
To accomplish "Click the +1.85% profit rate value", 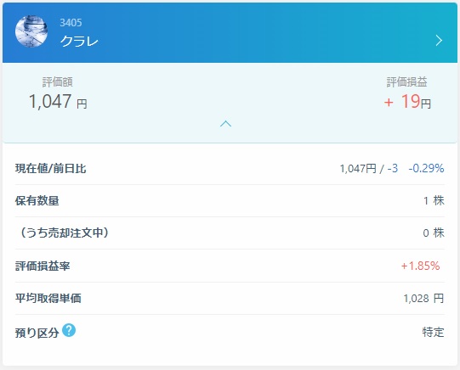I will pos(420,266).
